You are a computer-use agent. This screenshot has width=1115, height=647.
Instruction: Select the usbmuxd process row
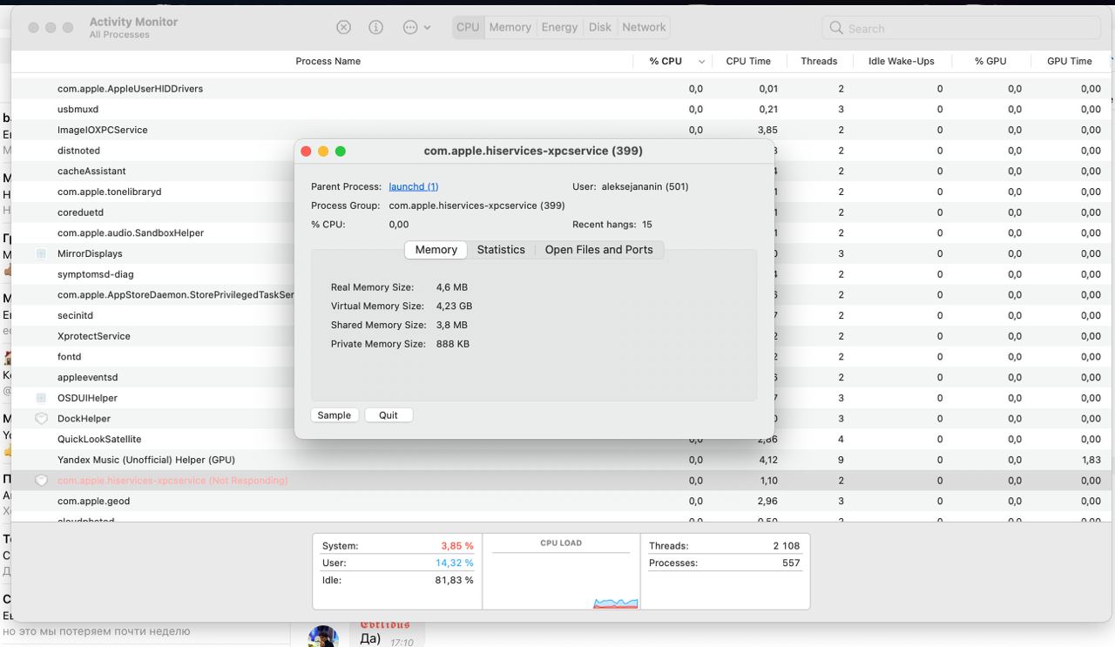[563, 110]
